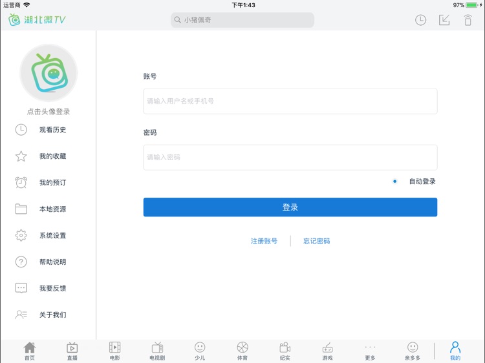Toggle the 自动登录 radio button
Screen dimensions: 485x363
395,181
